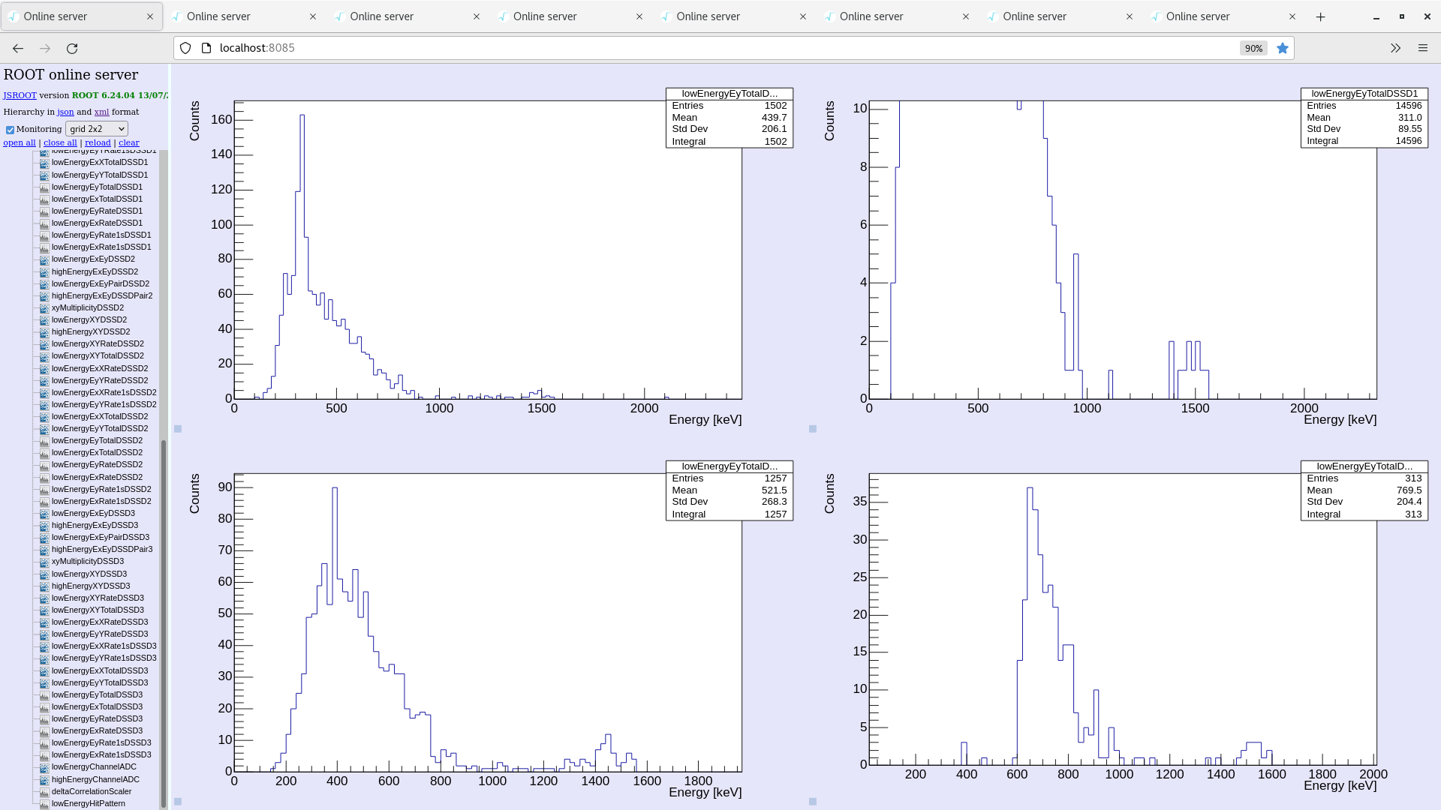Viewport: 1441px width, 810px height.
Task: Select the deltaCorrelationScaler item icon
Action: tap(44, 791)
